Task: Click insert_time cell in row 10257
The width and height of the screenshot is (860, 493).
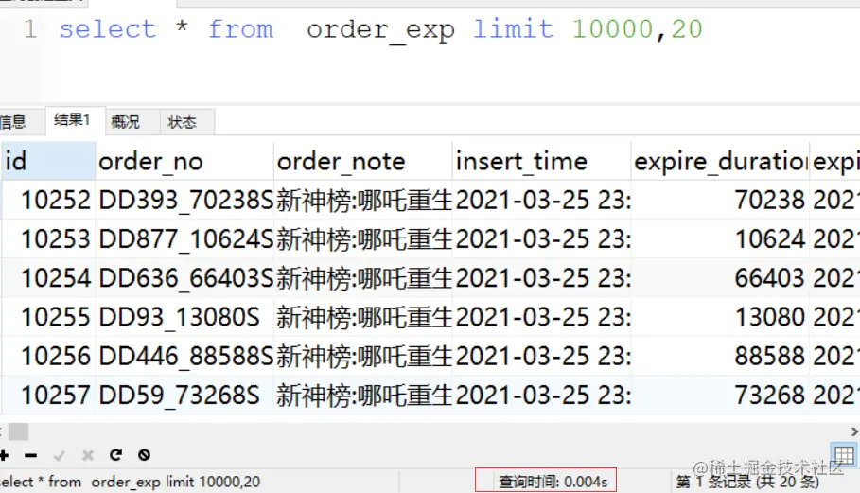Action: 542,395
